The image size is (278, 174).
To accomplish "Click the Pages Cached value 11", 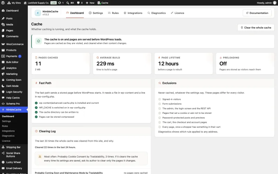I will point(38,64).
